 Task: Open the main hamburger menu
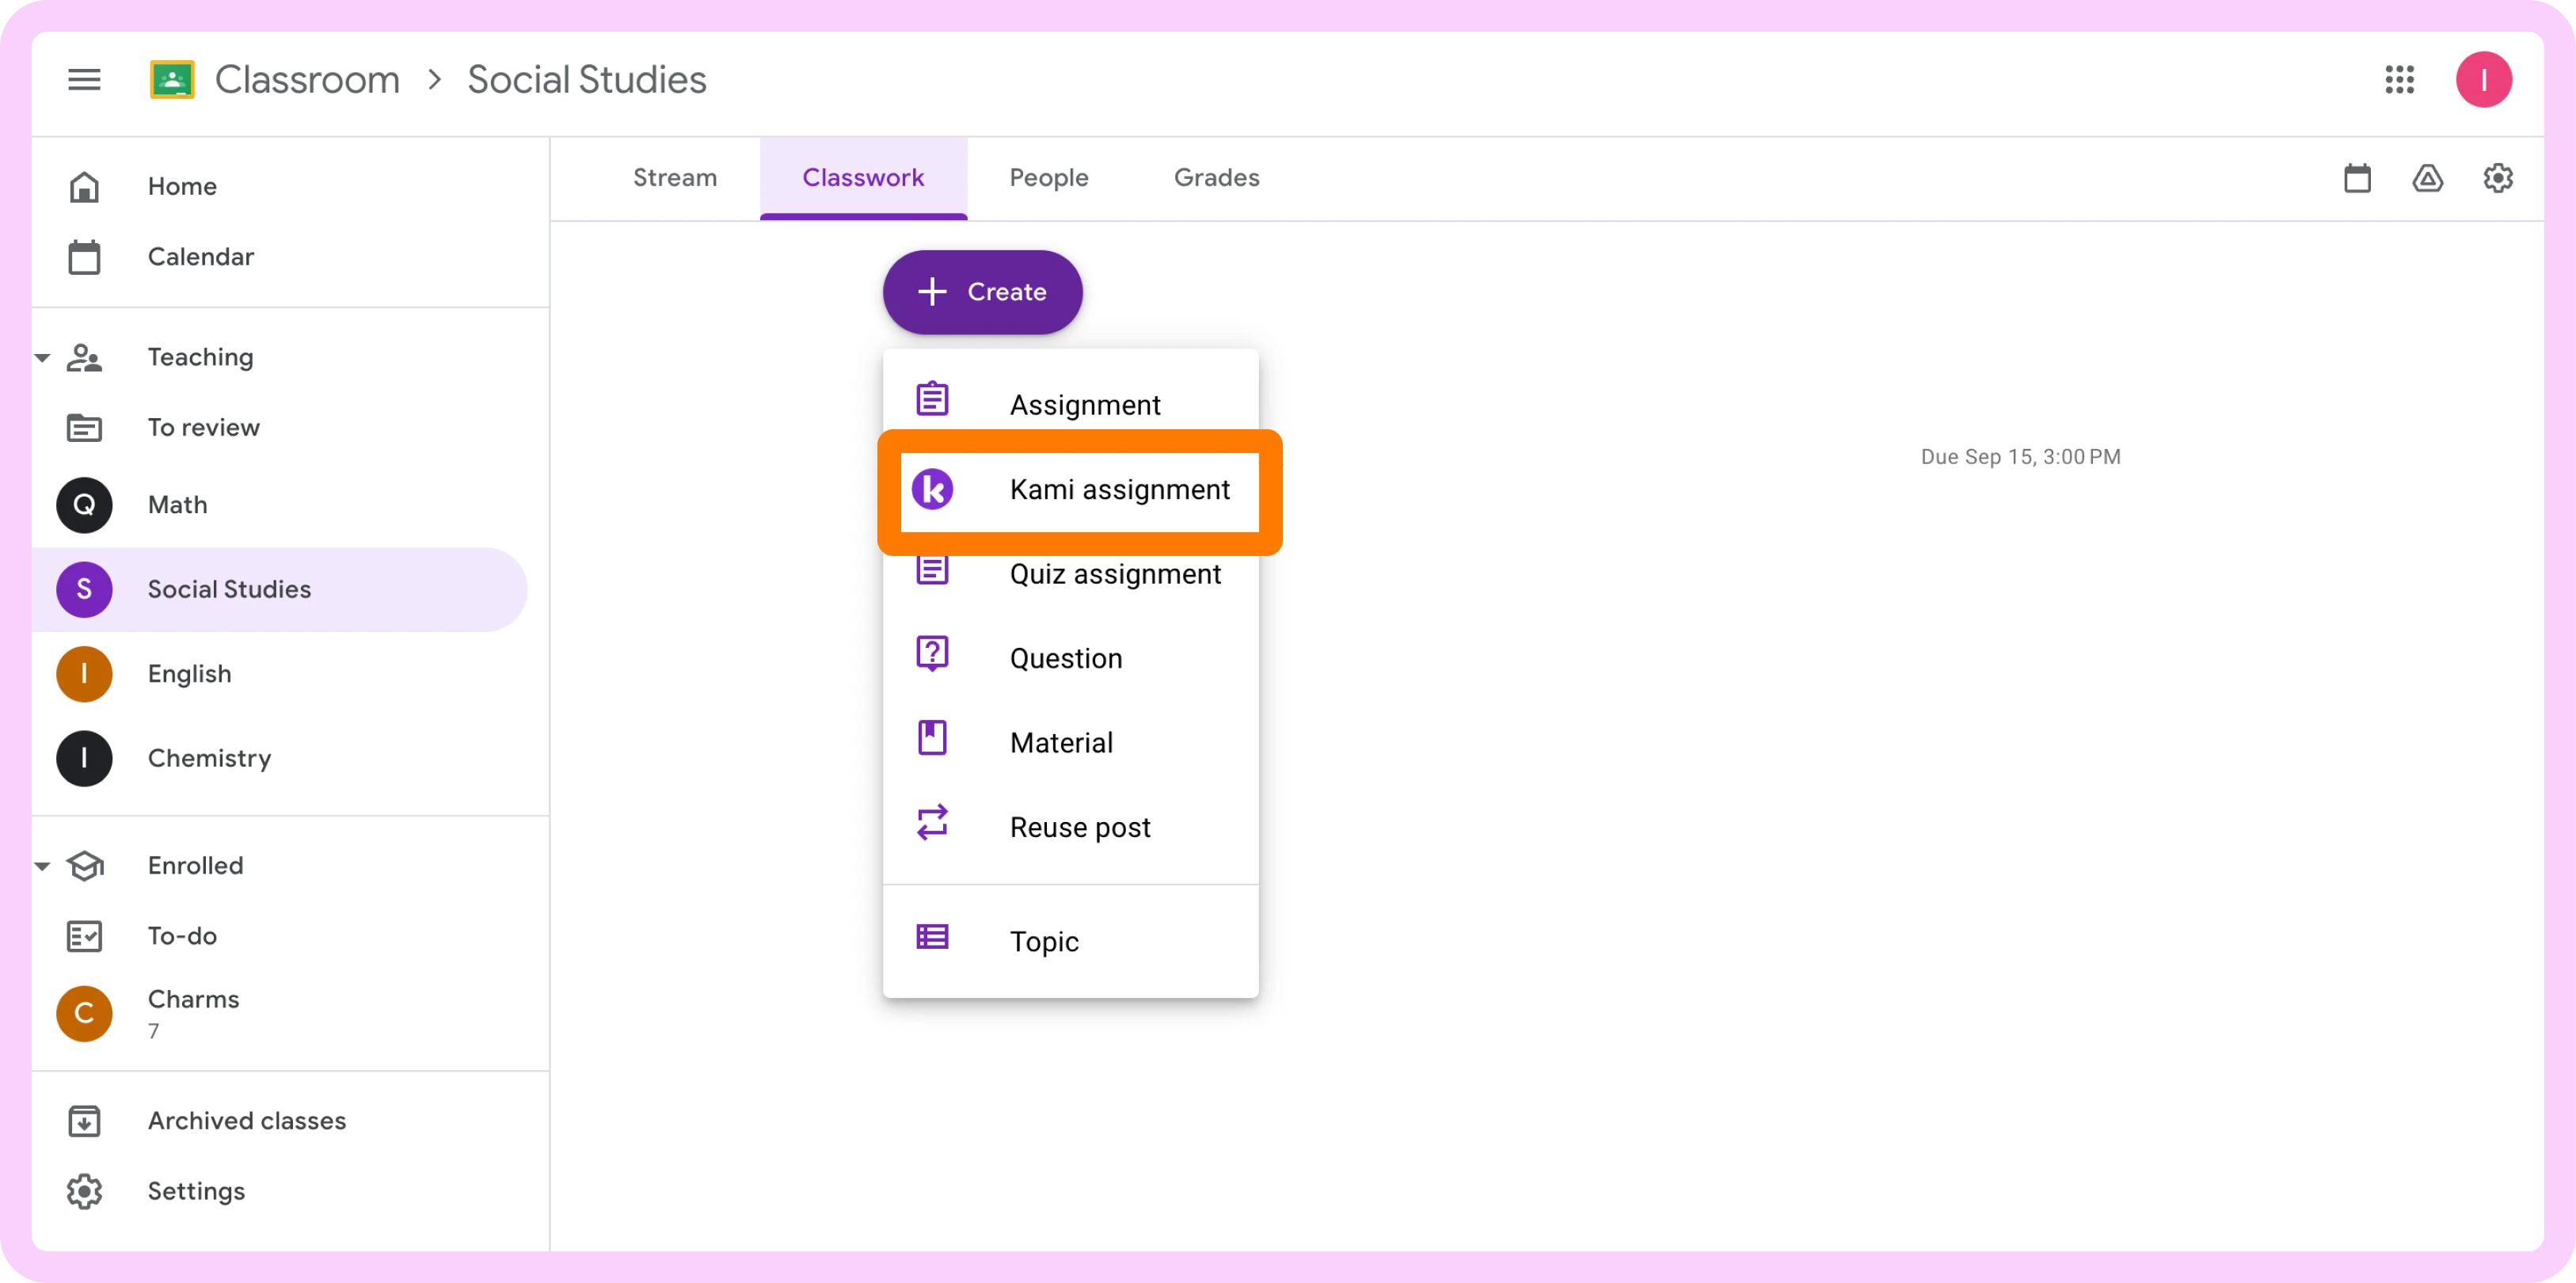84,79
